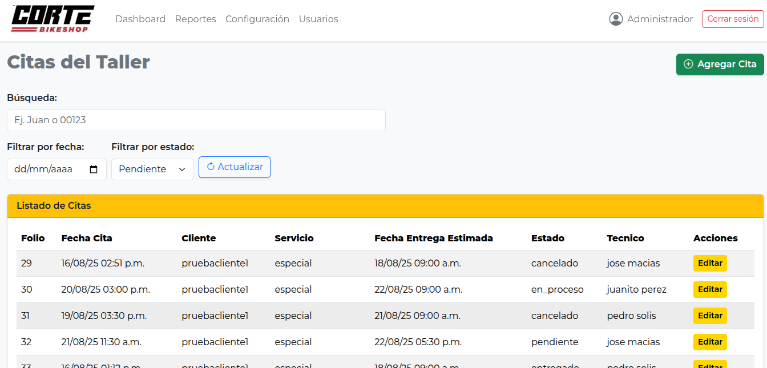Focus the Búsqueda search field
The image size is (767, 368).
196,120
